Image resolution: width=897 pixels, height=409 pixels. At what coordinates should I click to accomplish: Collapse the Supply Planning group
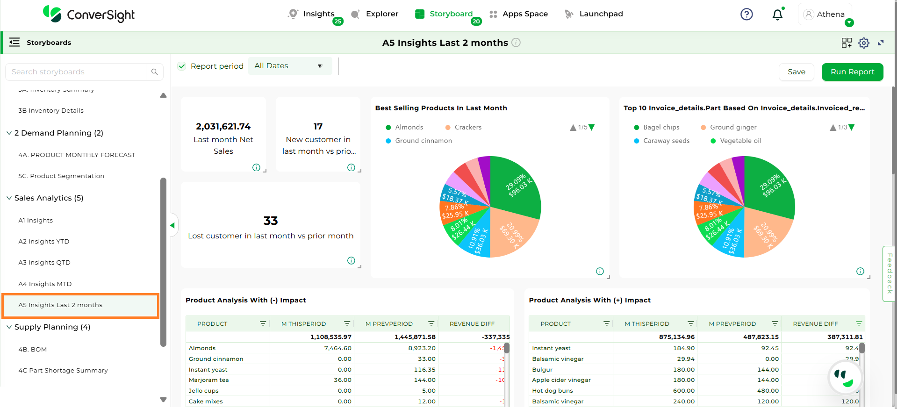pos(9,327)
